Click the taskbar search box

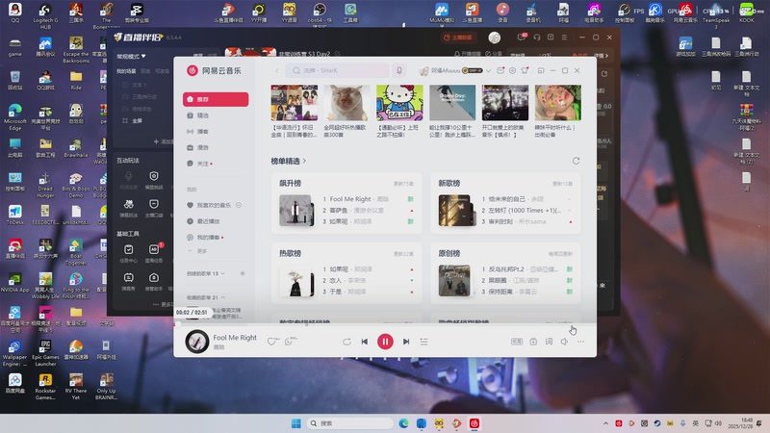click(x=349, y=423)
